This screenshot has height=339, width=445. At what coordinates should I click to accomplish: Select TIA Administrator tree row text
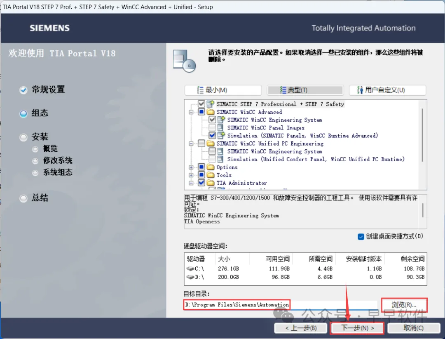pyautogui.click(x=241, y=183)
